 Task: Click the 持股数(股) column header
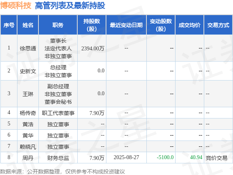point(92,25)
